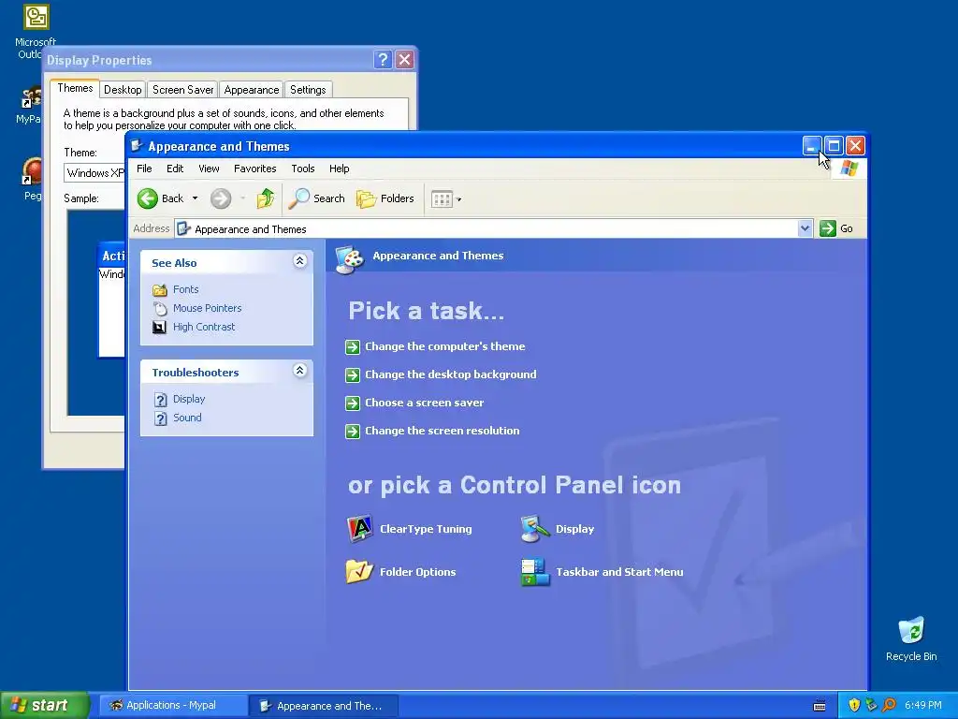The image size is (958, 719).
Task: Click the green Go button
Action: pyautogui.click(x=836, y=228)
